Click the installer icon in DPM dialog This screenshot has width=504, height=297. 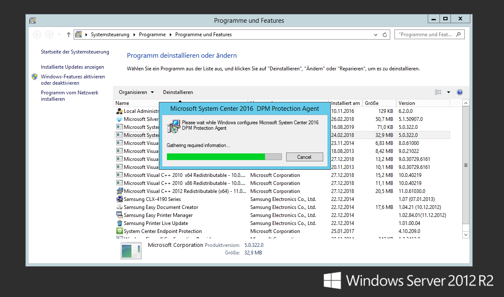coord(174,126)
